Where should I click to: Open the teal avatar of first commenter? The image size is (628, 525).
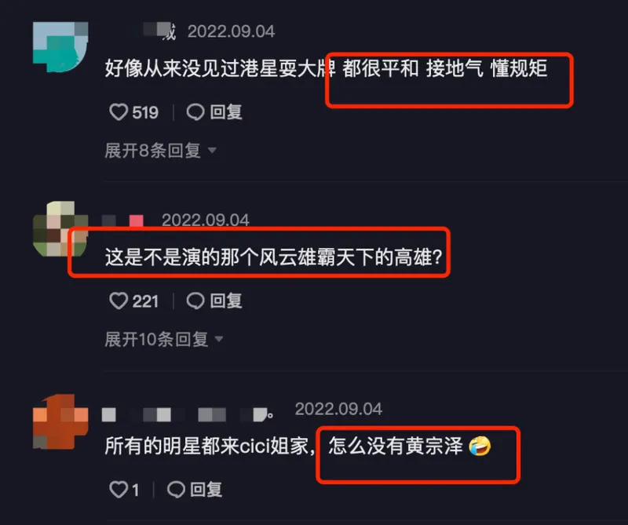point(60,47)
